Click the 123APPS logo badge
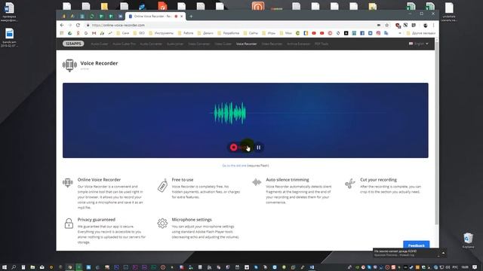483x271 pixels. tap(73, 44)
